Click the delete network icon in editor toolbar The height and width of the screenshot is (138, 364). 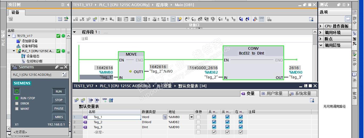[x=82, y=19]
